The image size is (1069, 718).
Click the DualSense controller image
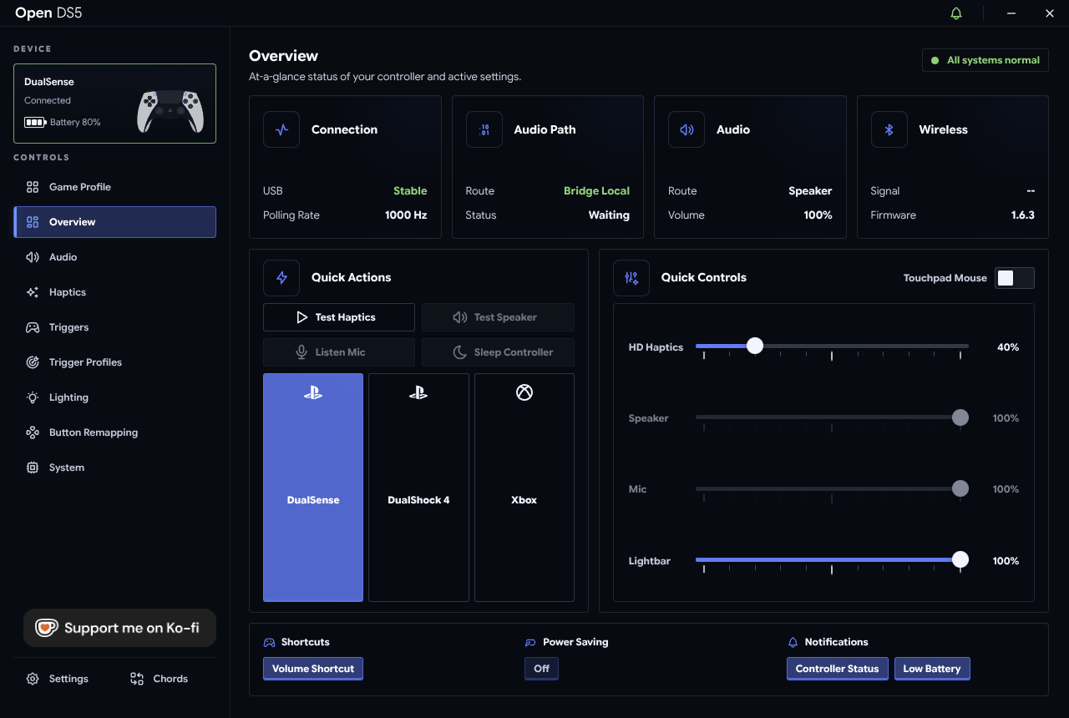pos(170,110)
